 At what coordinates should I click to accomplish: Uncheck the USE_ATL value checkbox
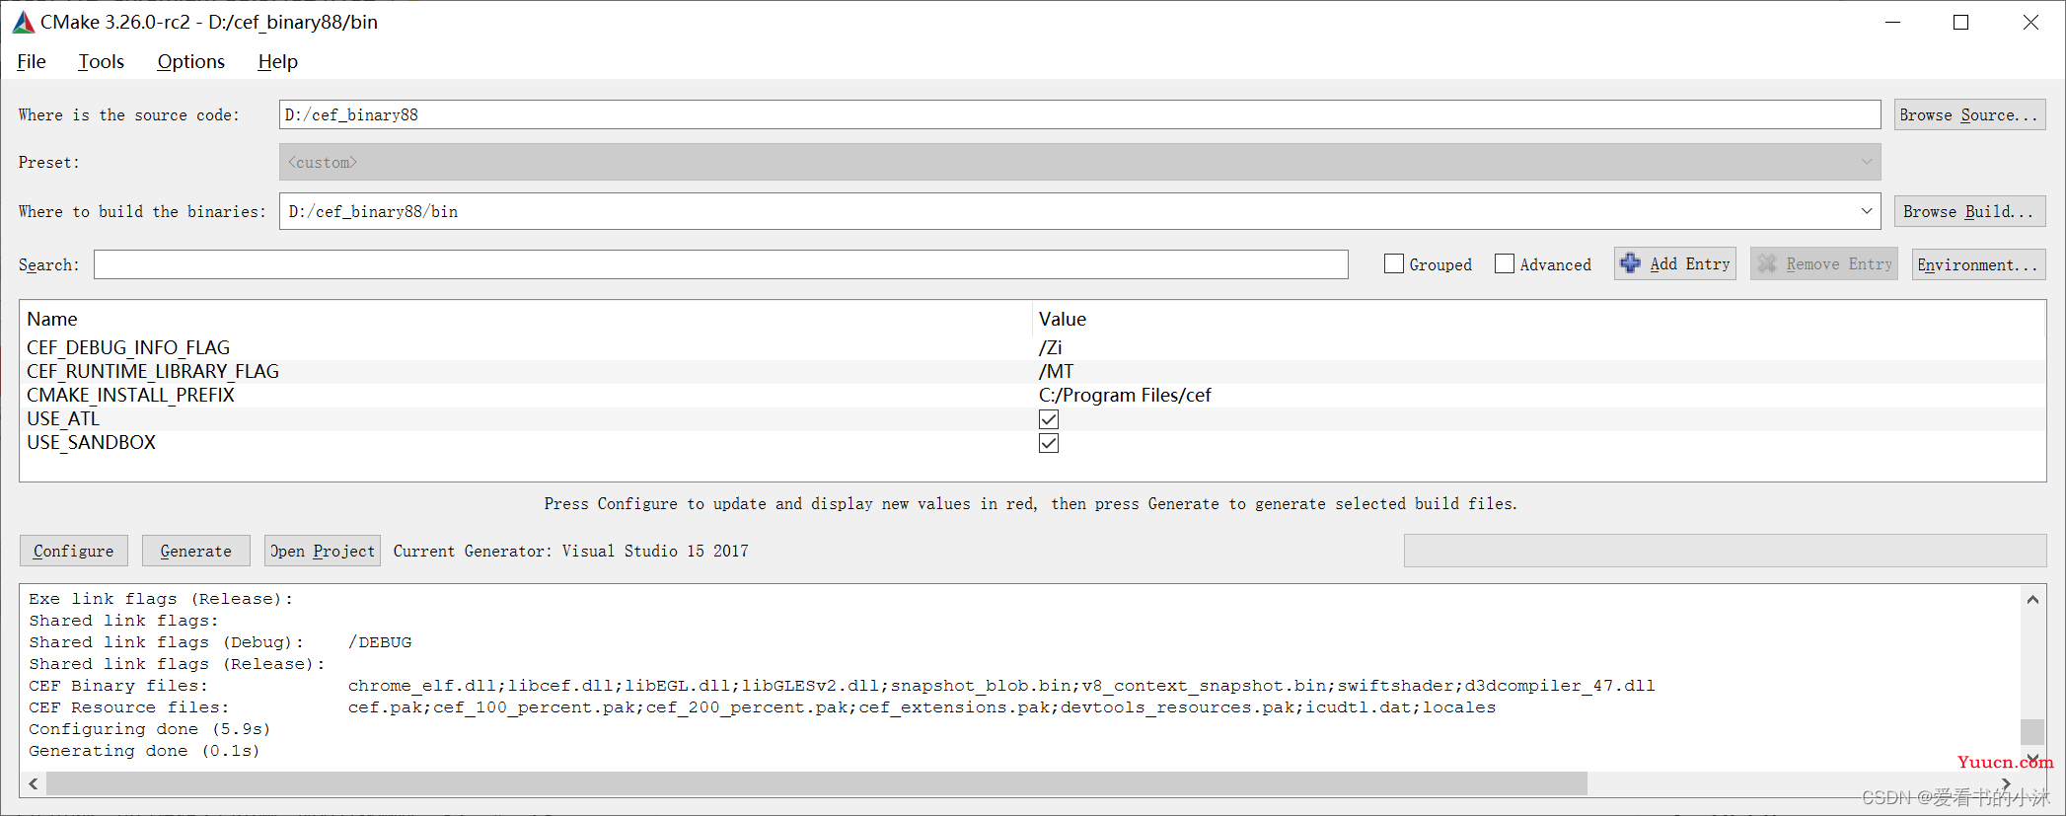coord(1049,419)
